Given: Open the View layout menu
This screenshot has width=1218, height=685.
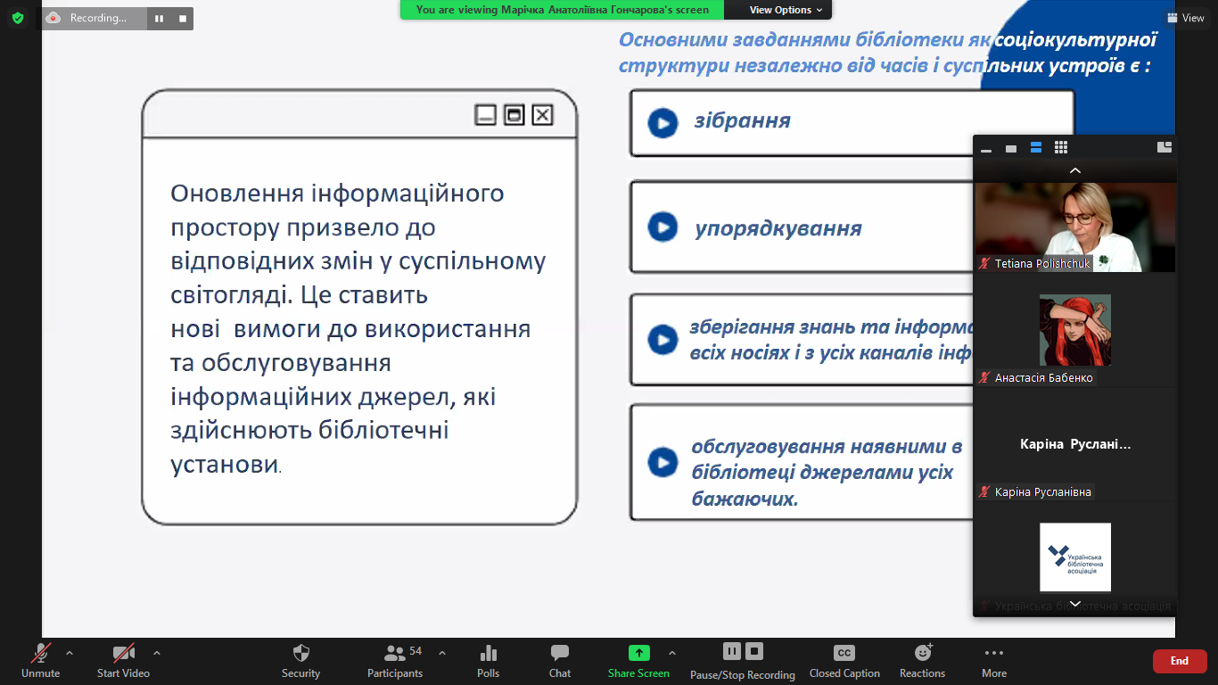Looking at the screenshot, I should tap(1185, 18).
